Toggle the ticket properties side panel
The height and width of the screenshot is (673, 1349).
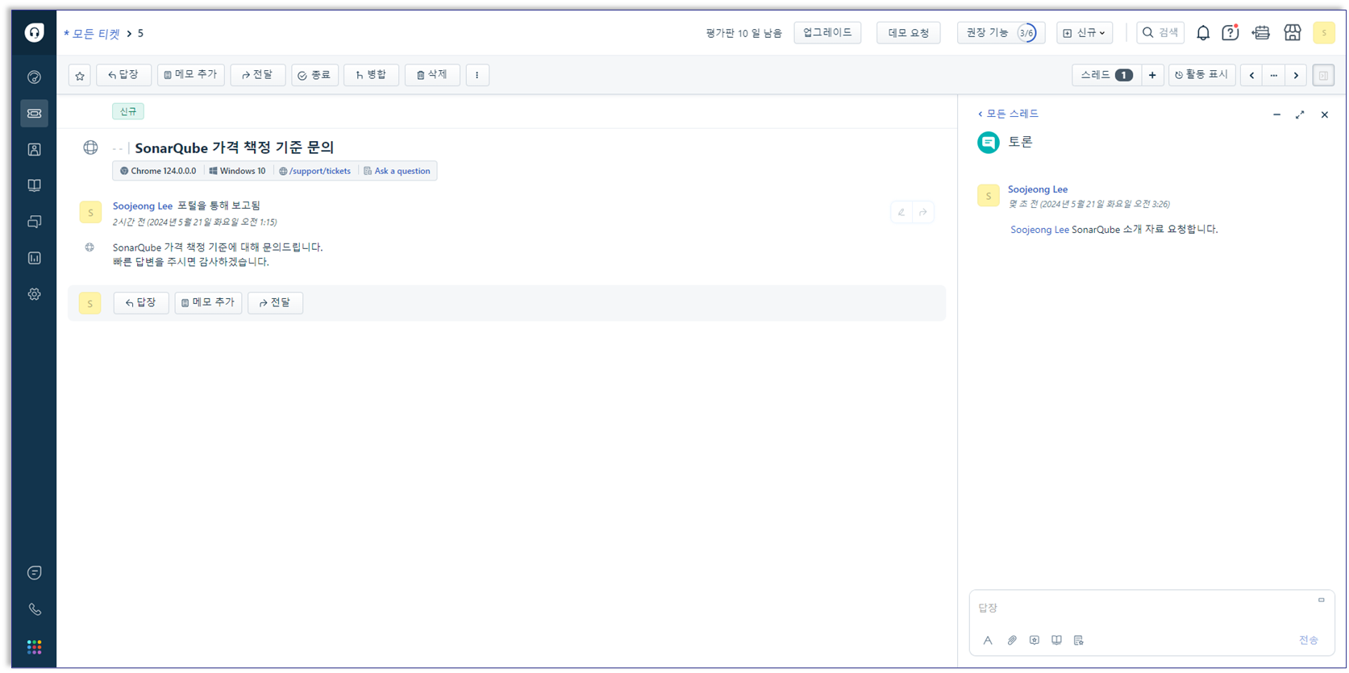point(1322,76)
